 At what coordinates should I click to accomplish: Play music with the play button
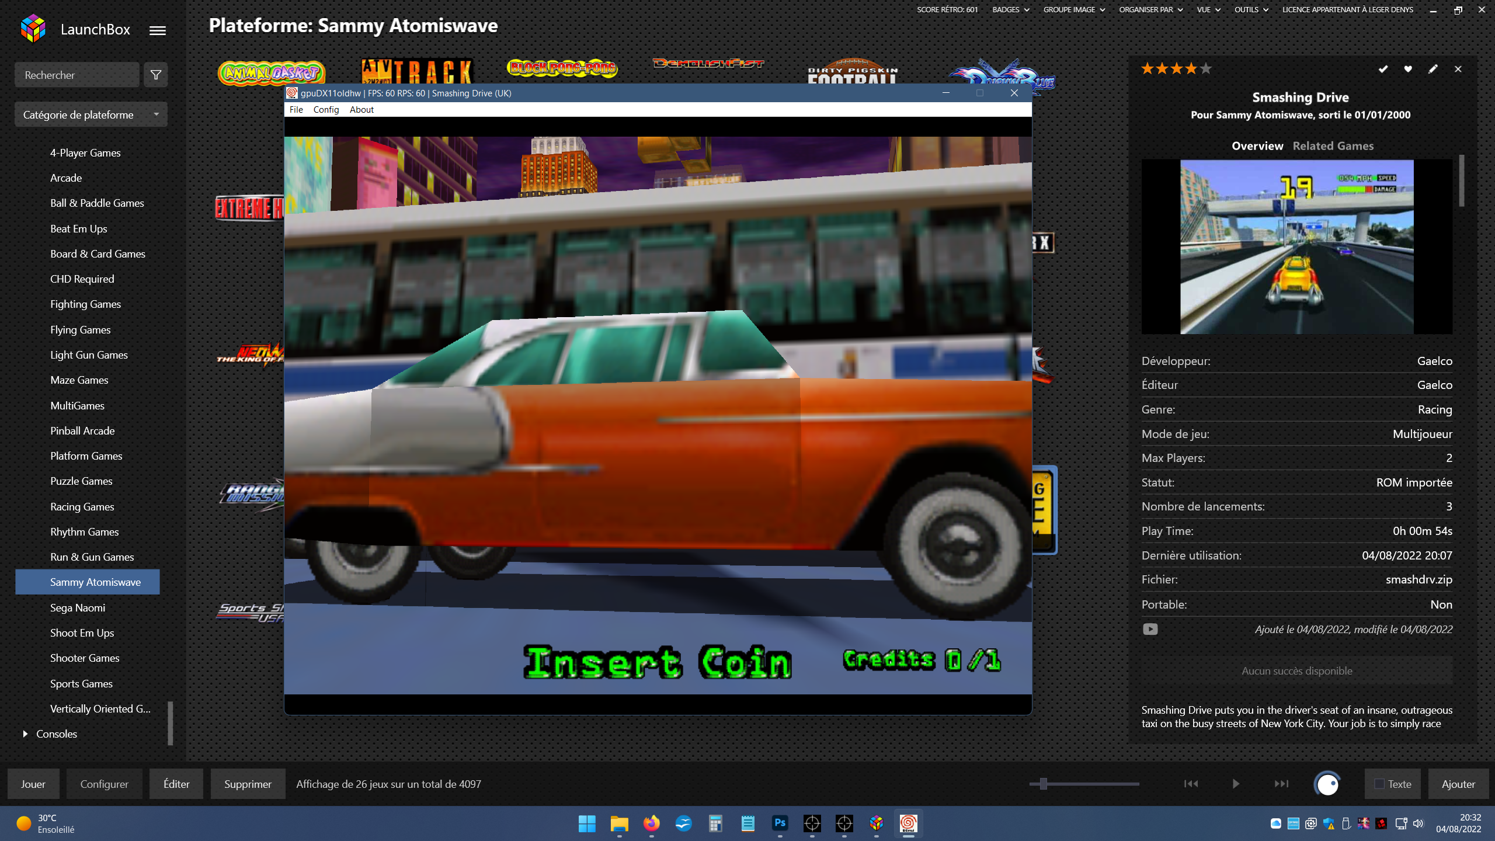(x=1236, y=784)
